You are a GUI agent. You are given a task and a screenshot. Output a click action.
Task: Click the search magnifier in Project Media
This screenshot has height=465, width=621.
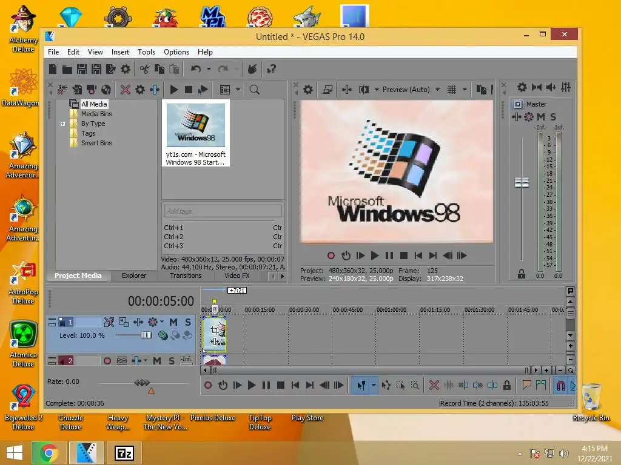(x=254, y=90)
